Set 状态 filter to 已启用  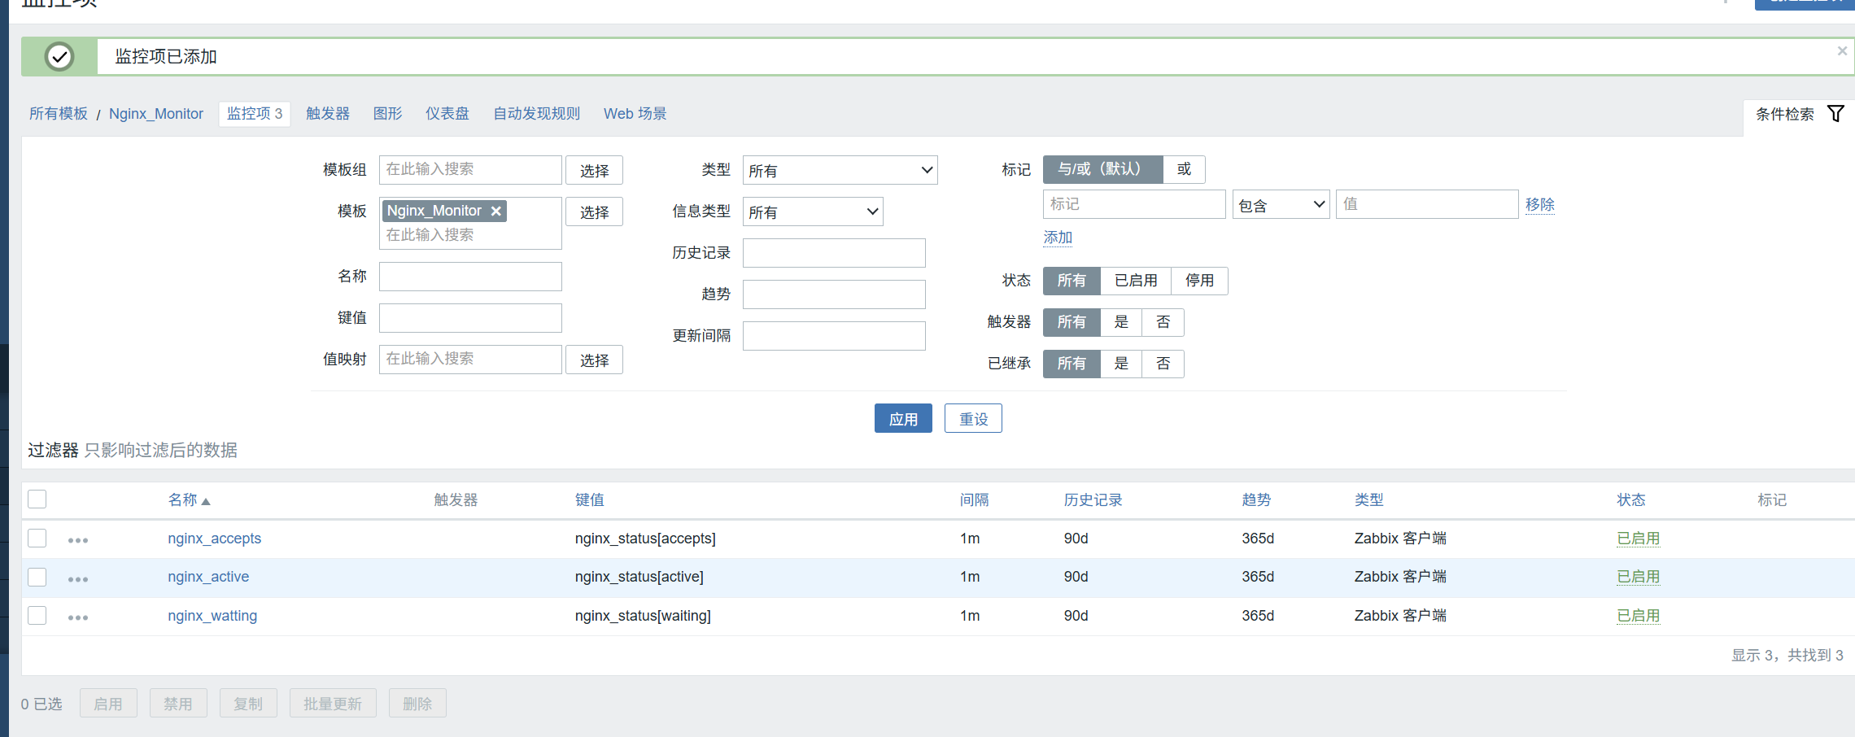point(1136,281)
